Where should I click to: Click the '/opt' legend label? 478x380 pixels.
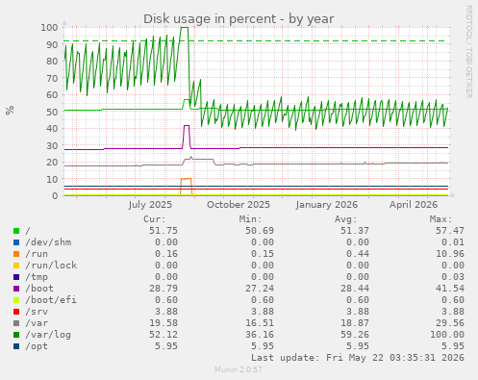click(x=37, y=346)
